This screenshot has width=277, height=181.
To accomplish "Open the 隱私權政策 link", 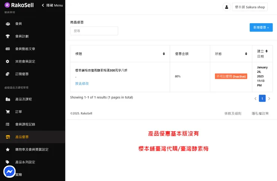I will coord(260,113).
